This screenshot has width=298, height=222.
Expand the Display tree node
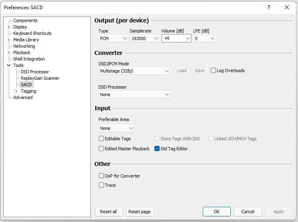(x=9, y=27)
